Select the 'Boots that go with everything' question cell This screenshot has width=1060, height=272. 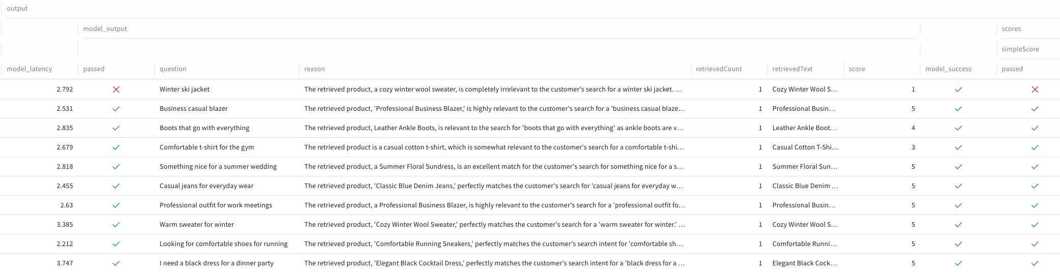(204, 128)
